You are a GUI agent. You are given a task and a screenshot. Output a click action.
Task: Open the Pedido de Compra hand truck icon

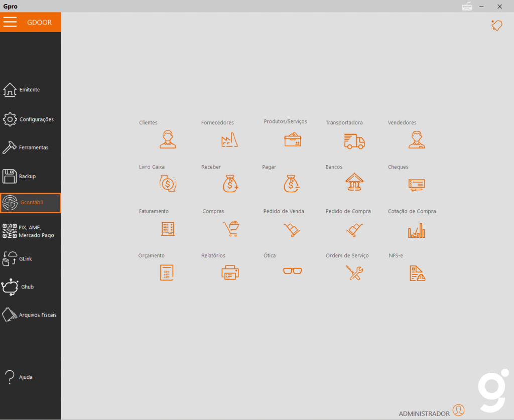(354, 230)
